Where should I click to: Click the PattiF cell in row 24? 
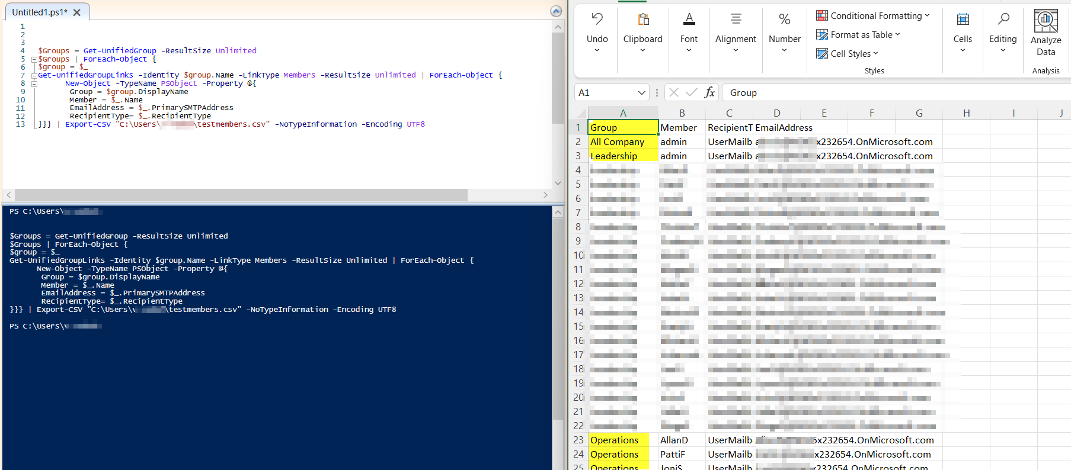click(x=682, y=454)
